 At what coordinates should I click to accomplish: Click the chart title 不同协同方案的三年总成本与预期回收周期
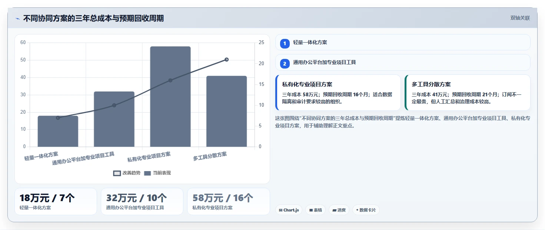point(93,18)
